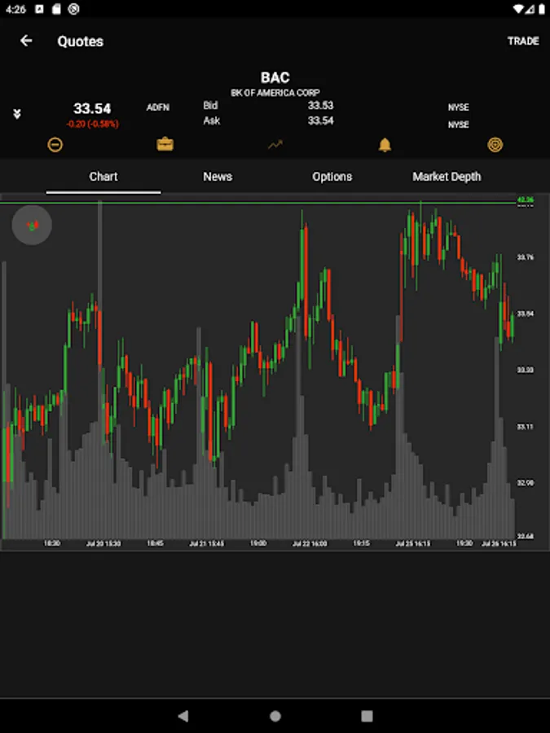Open the Market Depth tab
The image size is (550, 733).
[x=447, y=177]
